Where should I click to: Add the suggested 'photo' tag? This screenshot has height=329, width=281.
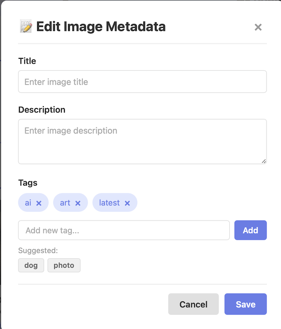point(64,265)
